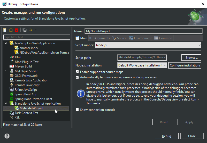Click the Spring Boot App icon
207x143 pixels.
pos(12,94)
